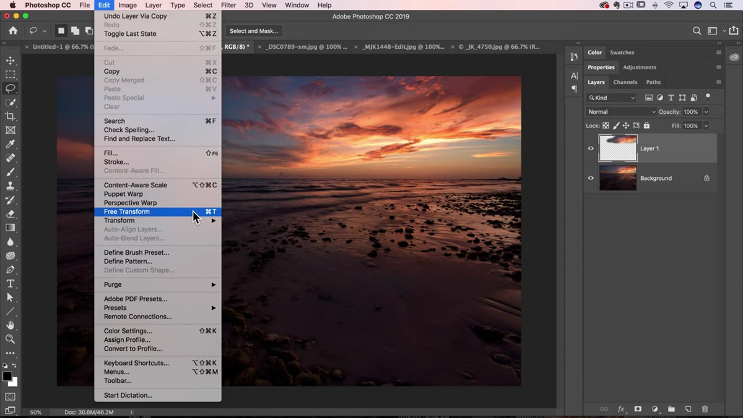Switch to the Channels tab
This screenshot has height=418, width=743.
tap(625, 82)
